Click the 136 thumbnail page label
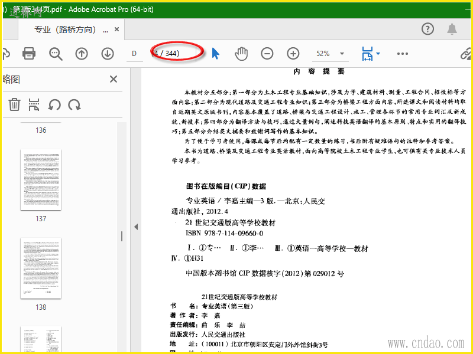Screen dimensions: 473x354 (41, 130)
